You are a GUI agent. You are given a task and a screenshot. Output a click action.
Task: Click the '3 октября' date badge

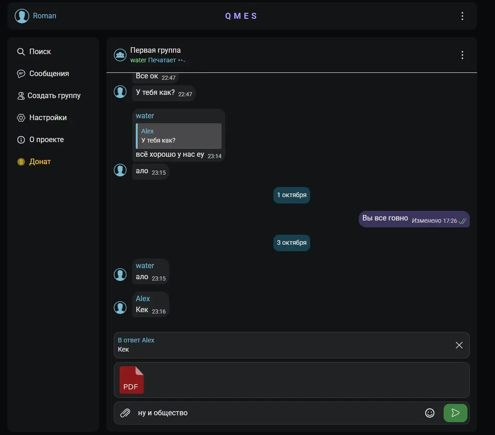(x=292, y=243)
